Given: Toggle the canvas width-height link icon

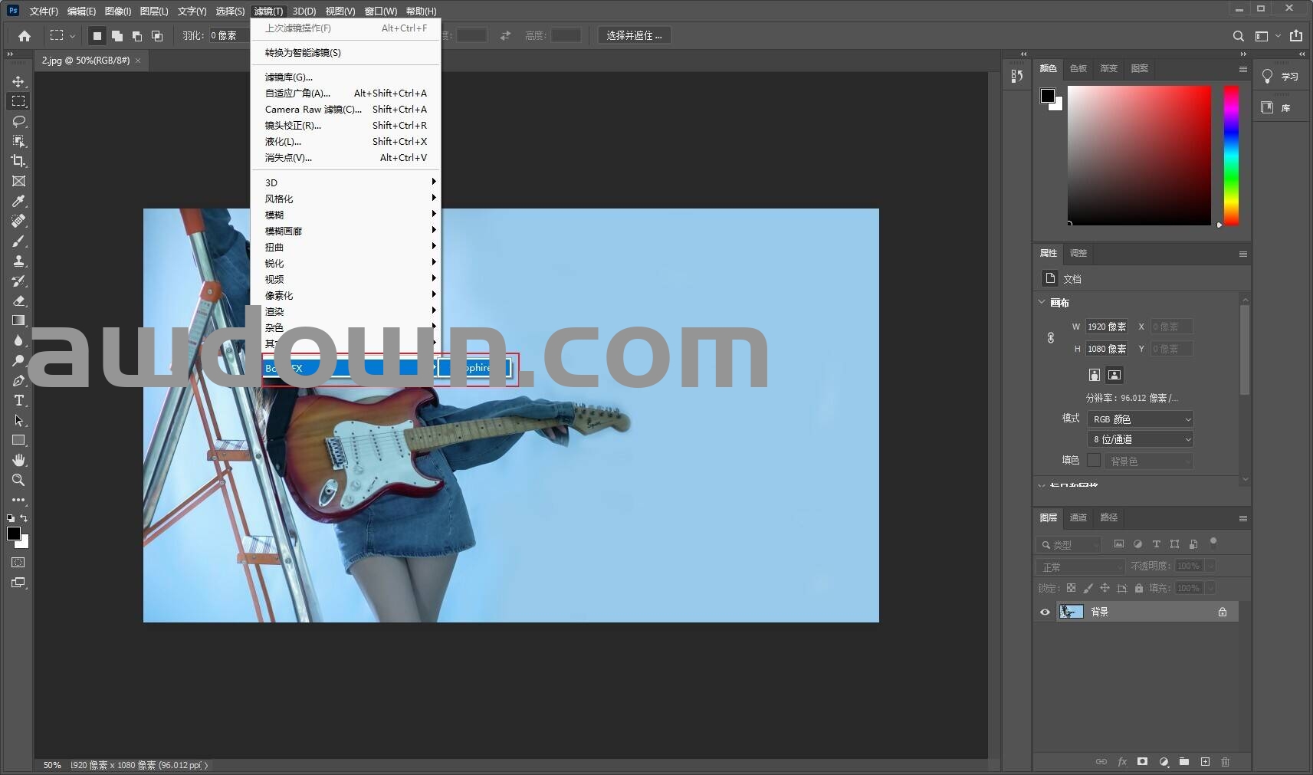Looking at the screenshot, I should tap(1051, 337).
